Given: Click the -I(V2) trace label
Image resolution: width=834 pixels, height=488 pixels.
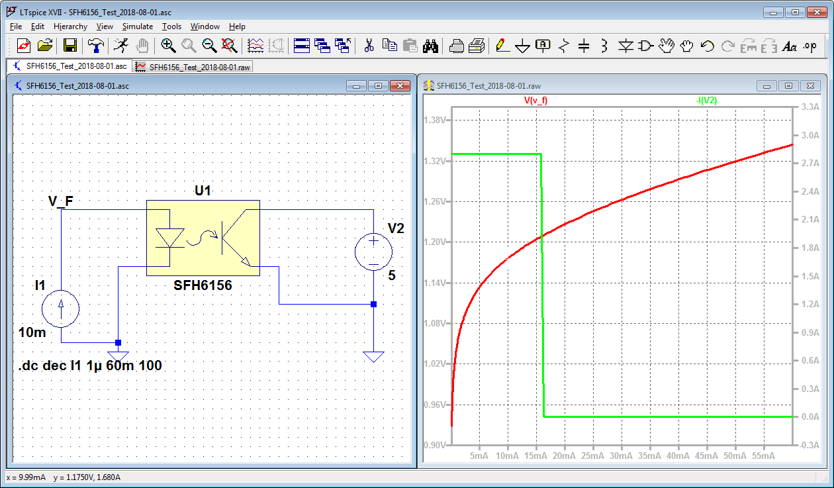Looking at the screenshot, I should tap(706, 101).
